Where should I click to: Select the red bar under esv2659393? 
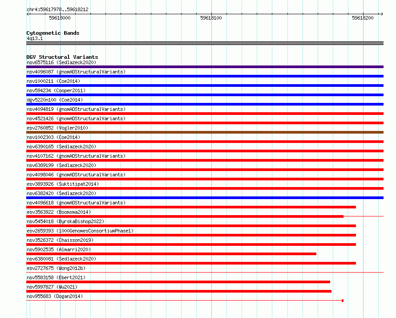click(191, 235)
